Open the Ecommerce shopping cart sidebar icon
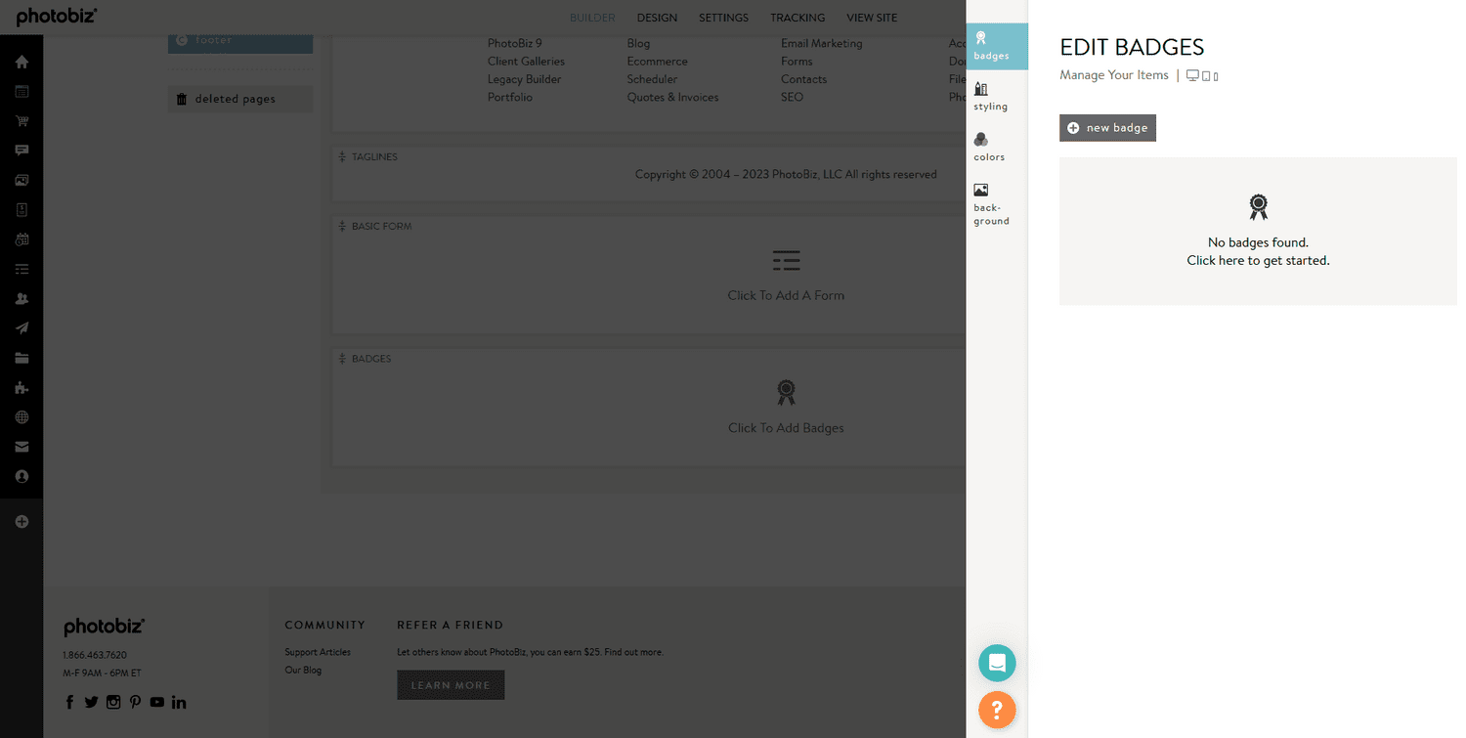The width and height of the screenshot is (1466, 738). (x=22, y=120)
